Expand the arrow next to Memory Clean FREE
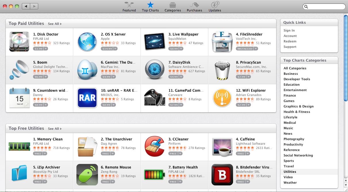The image size is (348, 192). 45,154
